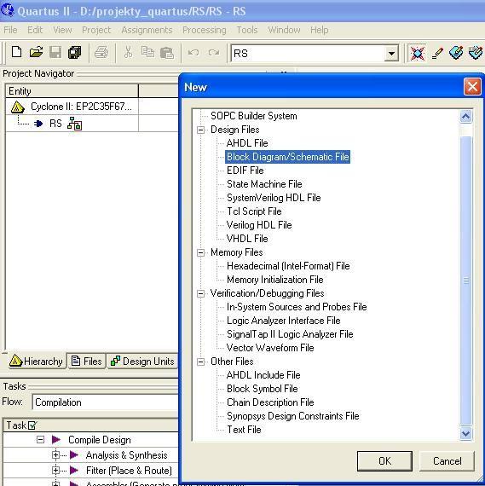Open the Assignments menu
Viewport: 485px width, 486px height.
pyautogui.click(x=147, y=30)
